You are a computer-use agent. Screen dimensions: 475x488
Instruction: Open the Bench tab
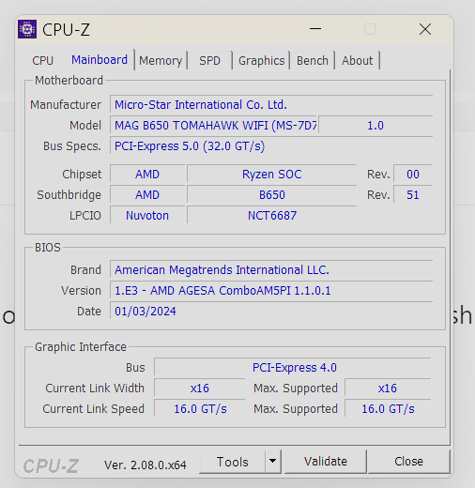(x=313, y=60)
